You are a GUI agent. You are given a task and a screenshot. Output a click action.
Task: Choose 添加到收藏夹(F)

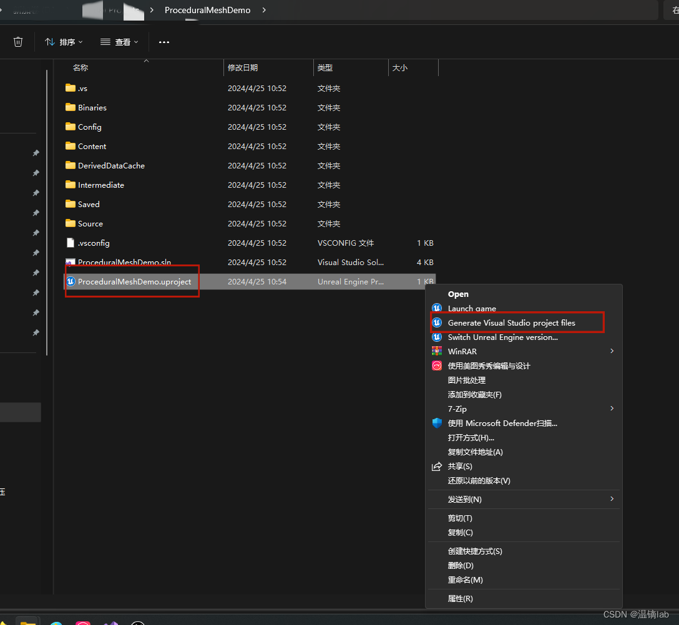coord(474,394)
